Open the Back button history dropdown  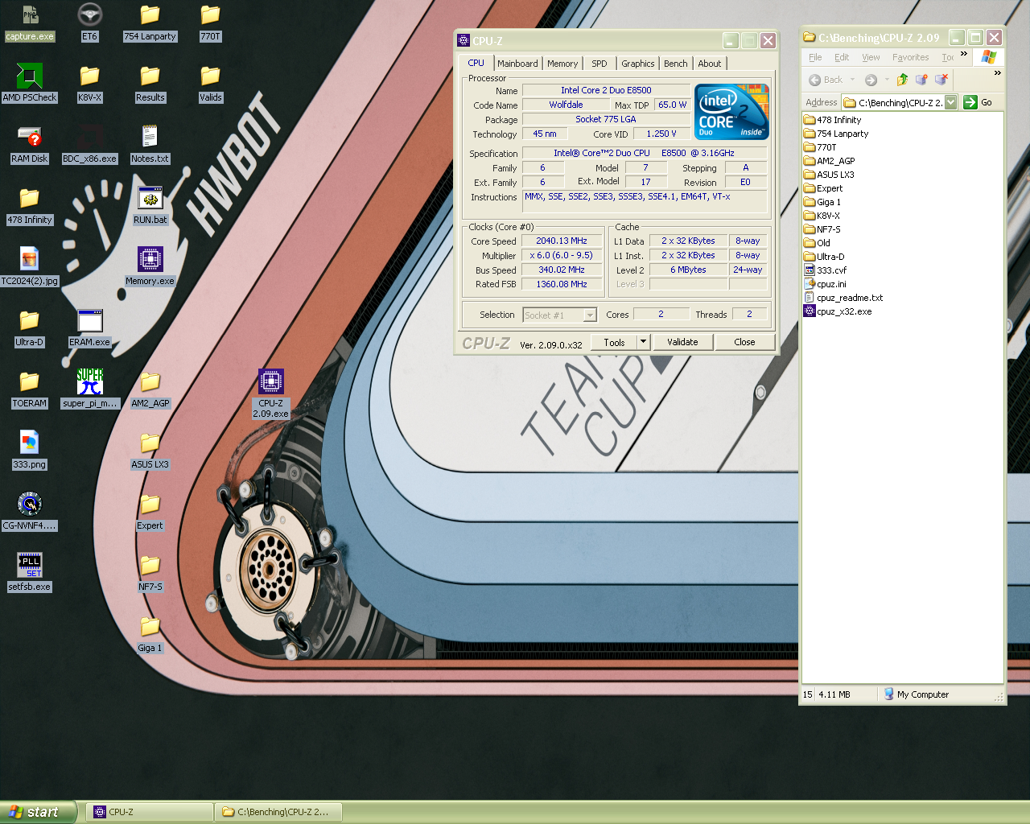[852, 80]
